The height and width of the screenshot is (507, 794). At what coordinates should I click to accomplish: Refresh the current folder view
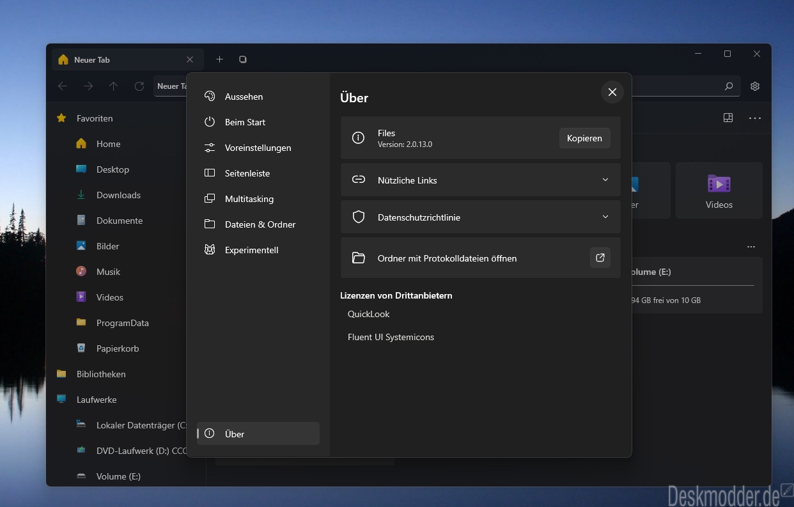click(x=139, y=86)
